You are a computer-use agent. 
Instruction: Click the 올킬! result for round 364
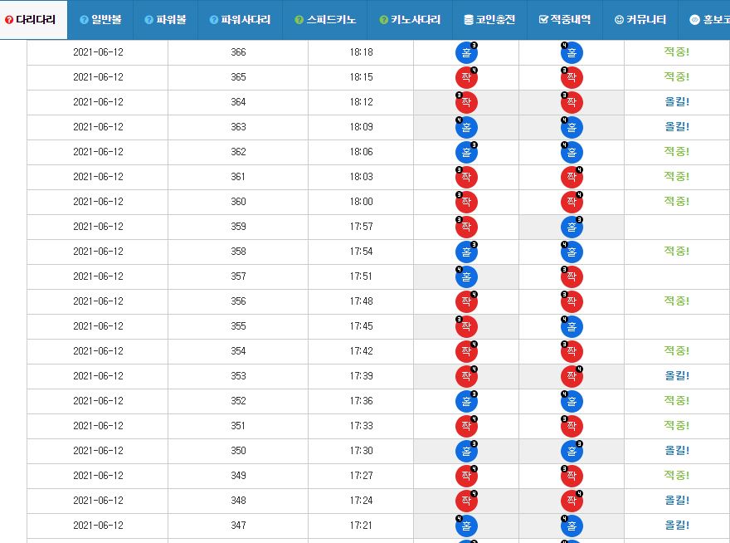pos(676,101)
